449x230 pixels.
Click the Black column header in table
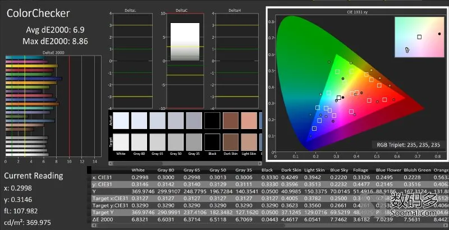click(x=267, y=170)
